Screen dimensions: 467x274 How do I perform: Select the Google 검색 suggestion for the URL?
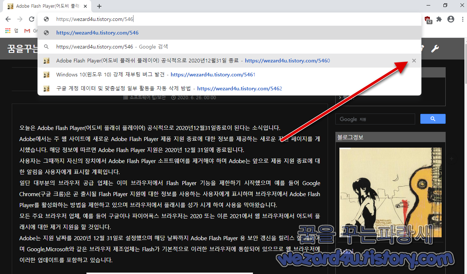[x=229, y=47]
